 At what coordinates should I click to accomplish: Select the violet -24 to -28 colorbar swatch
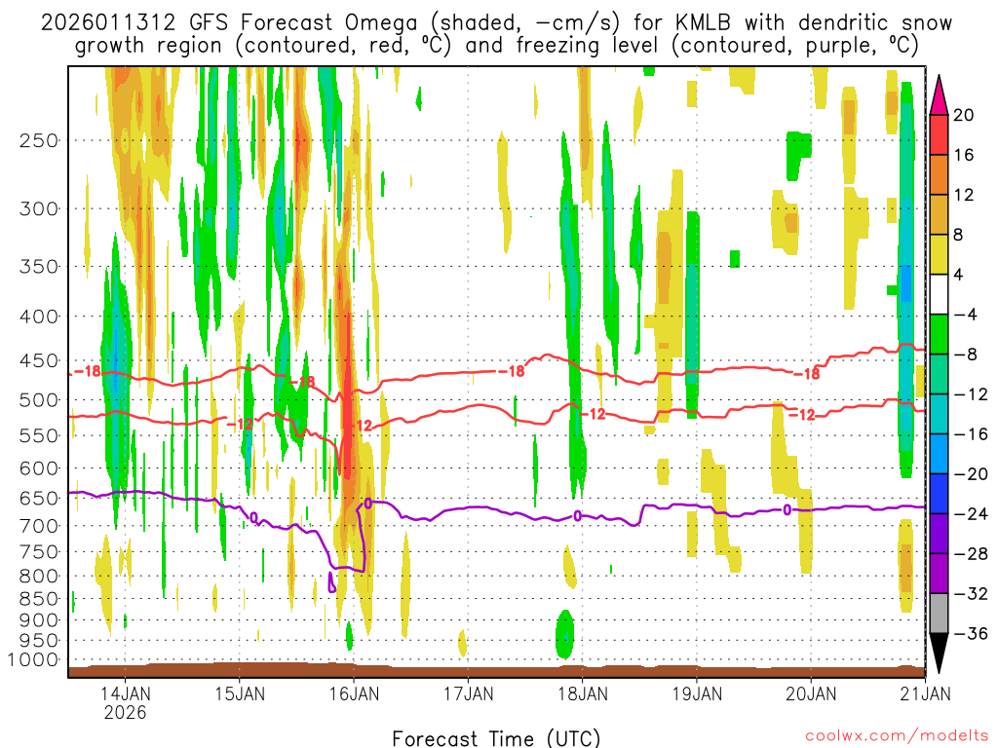pos(939,534)
